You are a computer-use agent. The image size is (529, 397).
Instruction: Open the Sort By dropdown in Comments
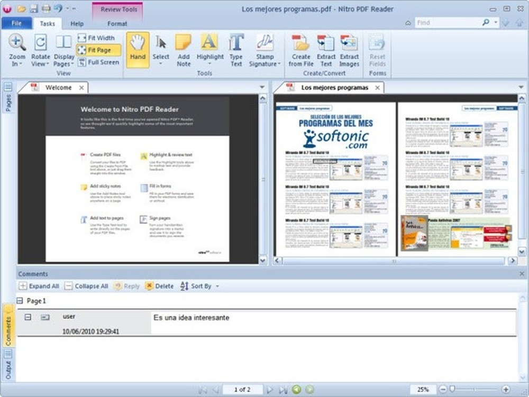click(x=200, y=285)
